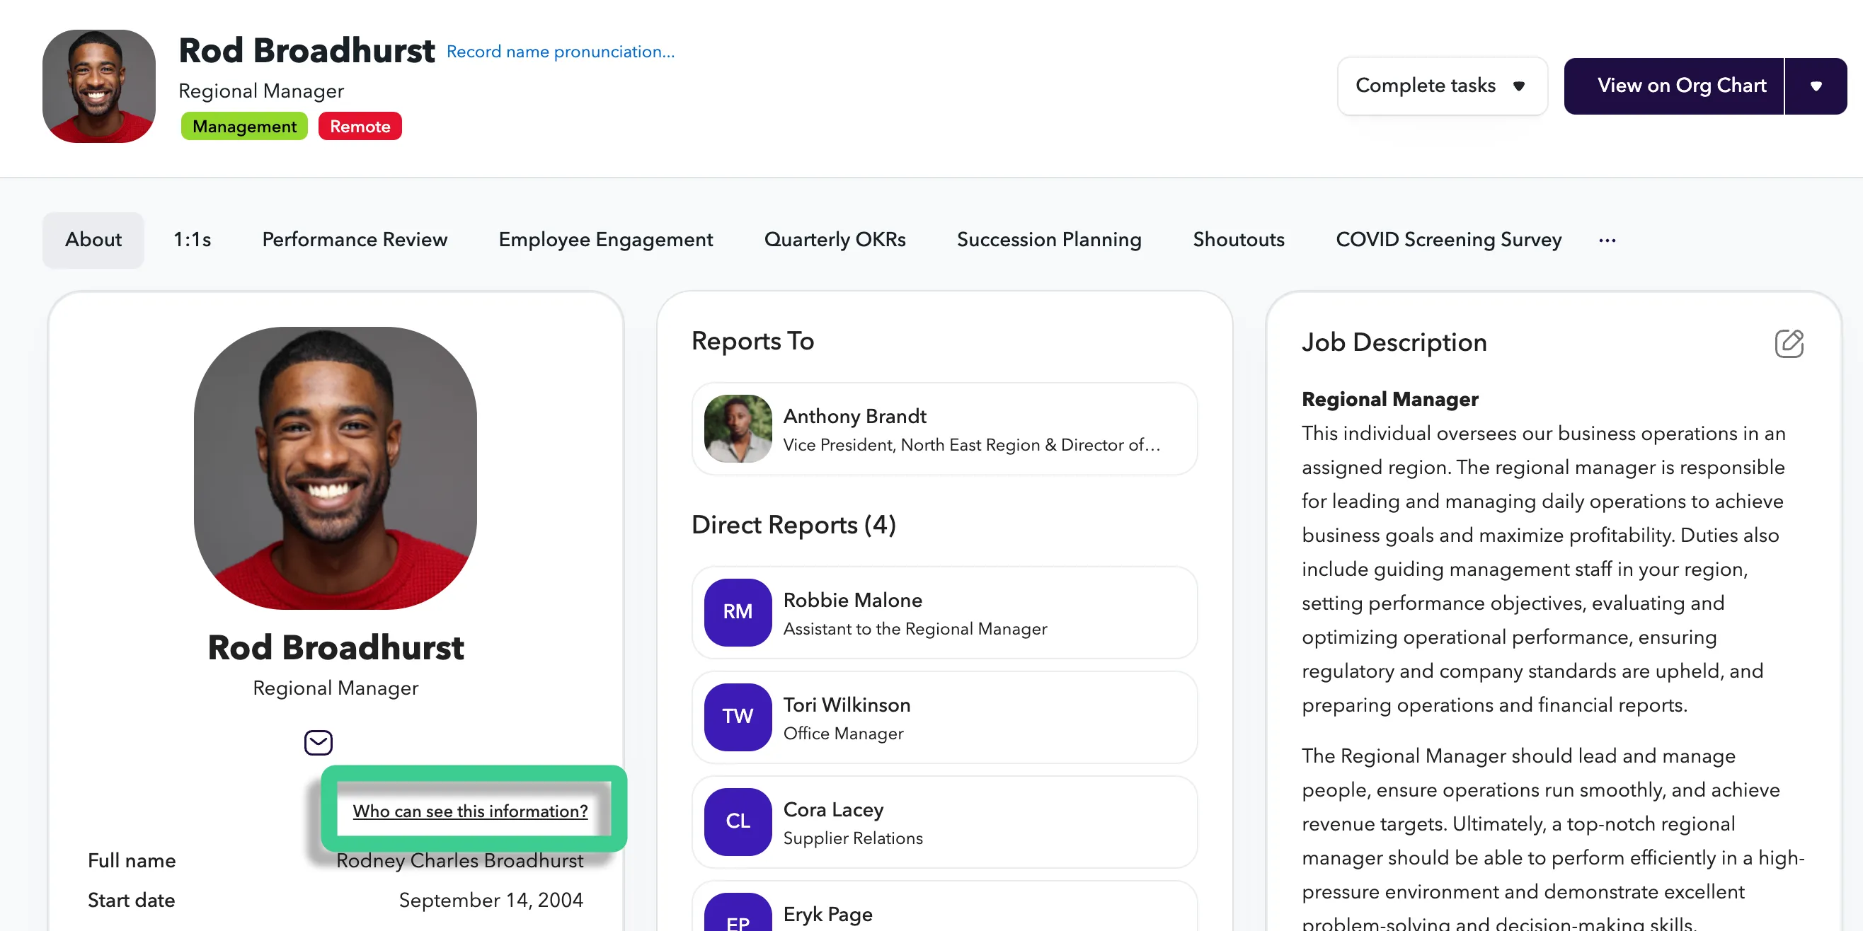The width and height of the screenshot is (1863, 931).
Task: Click Anthony Brandt's Vice President title text
Action: pyautogui.click(x=971, y=445)
